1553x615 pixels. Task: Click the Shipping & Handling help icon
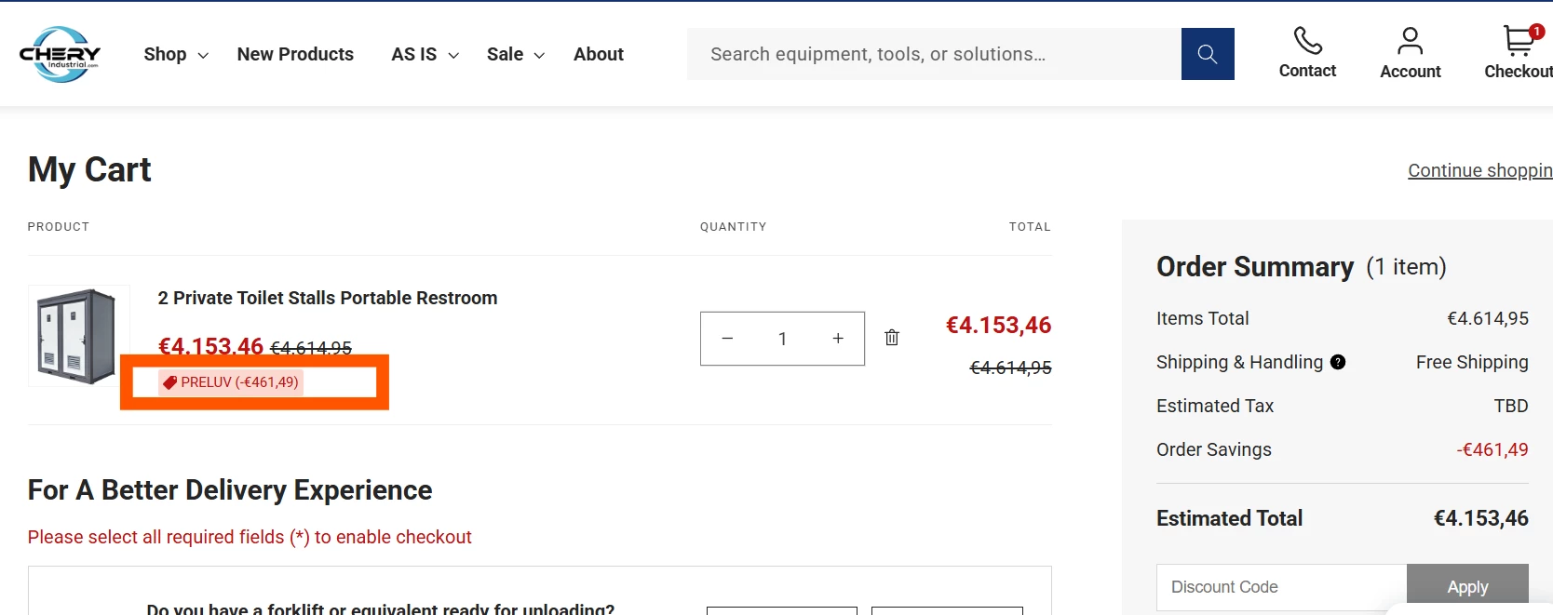coord(1338,362)
